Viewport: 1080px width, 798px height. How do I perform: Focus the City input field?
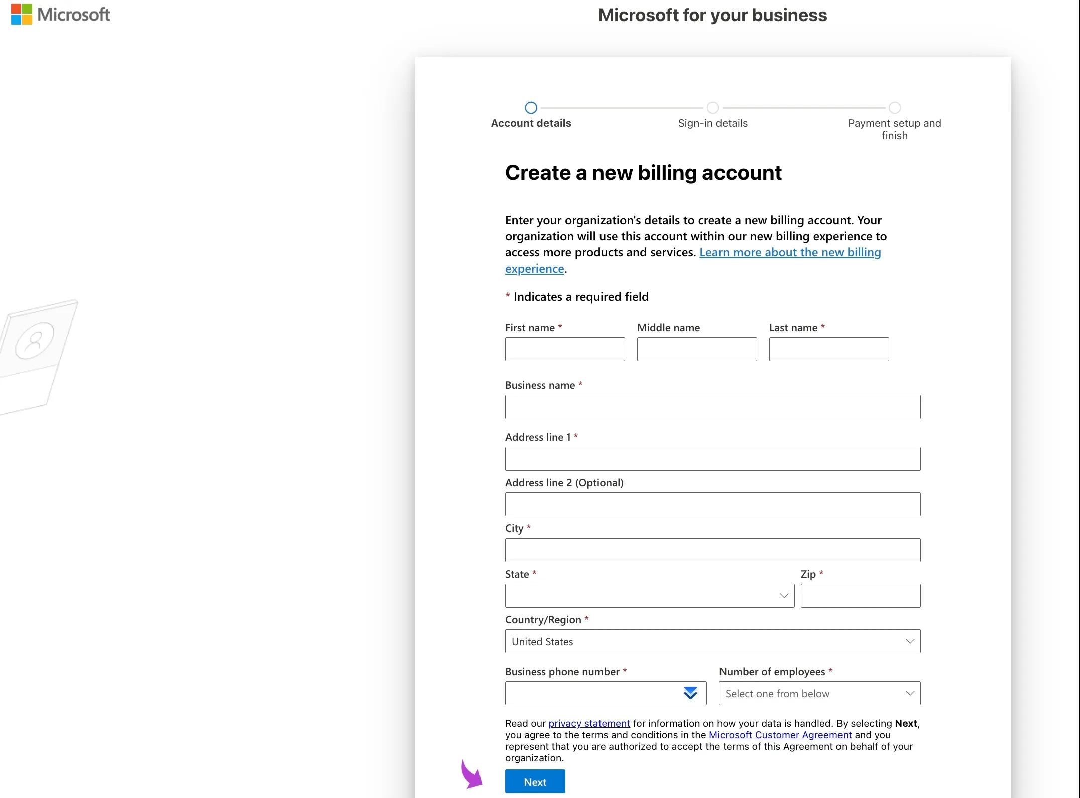712,550
